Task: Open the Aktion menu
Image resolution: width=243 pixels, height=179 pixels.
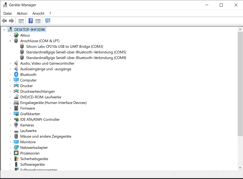Action: point(22,13)
